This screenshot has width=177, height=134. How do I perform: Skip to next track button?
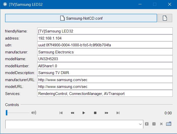tap(118, 113)
